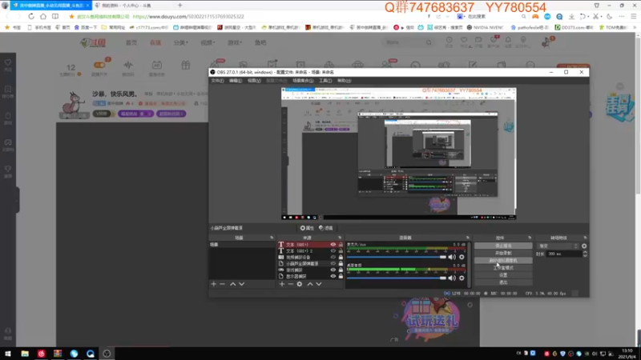Click the start recording button in OBS controls

[x=503, y=253]
